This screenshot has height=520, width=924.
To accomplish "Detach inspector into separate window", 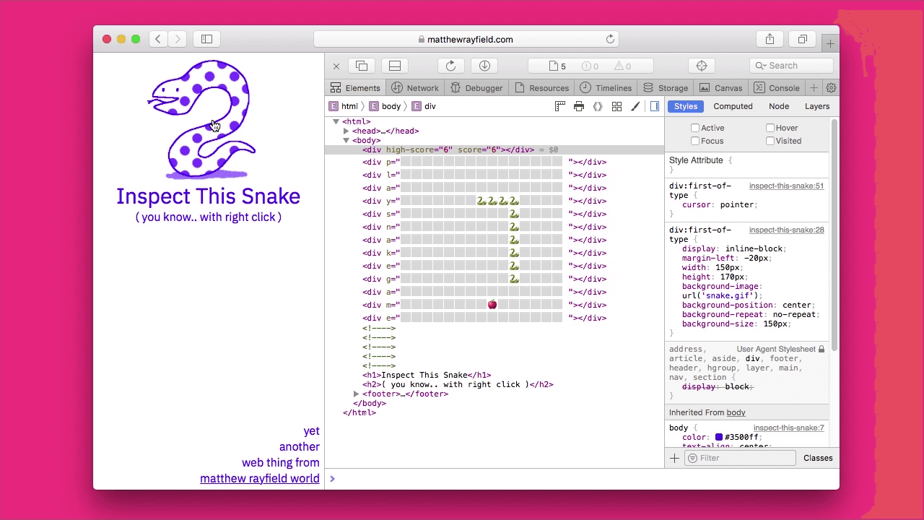I will click(x=362, y=66).
